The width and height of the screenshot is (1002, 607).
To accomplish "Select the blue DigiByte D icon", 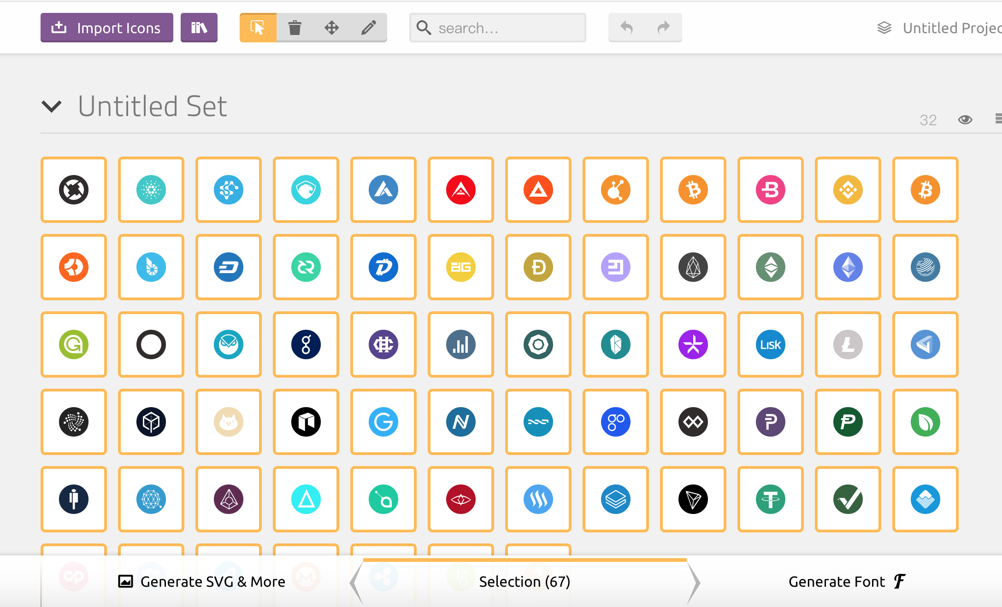I will pyautogui.click(x=383, y=267).
